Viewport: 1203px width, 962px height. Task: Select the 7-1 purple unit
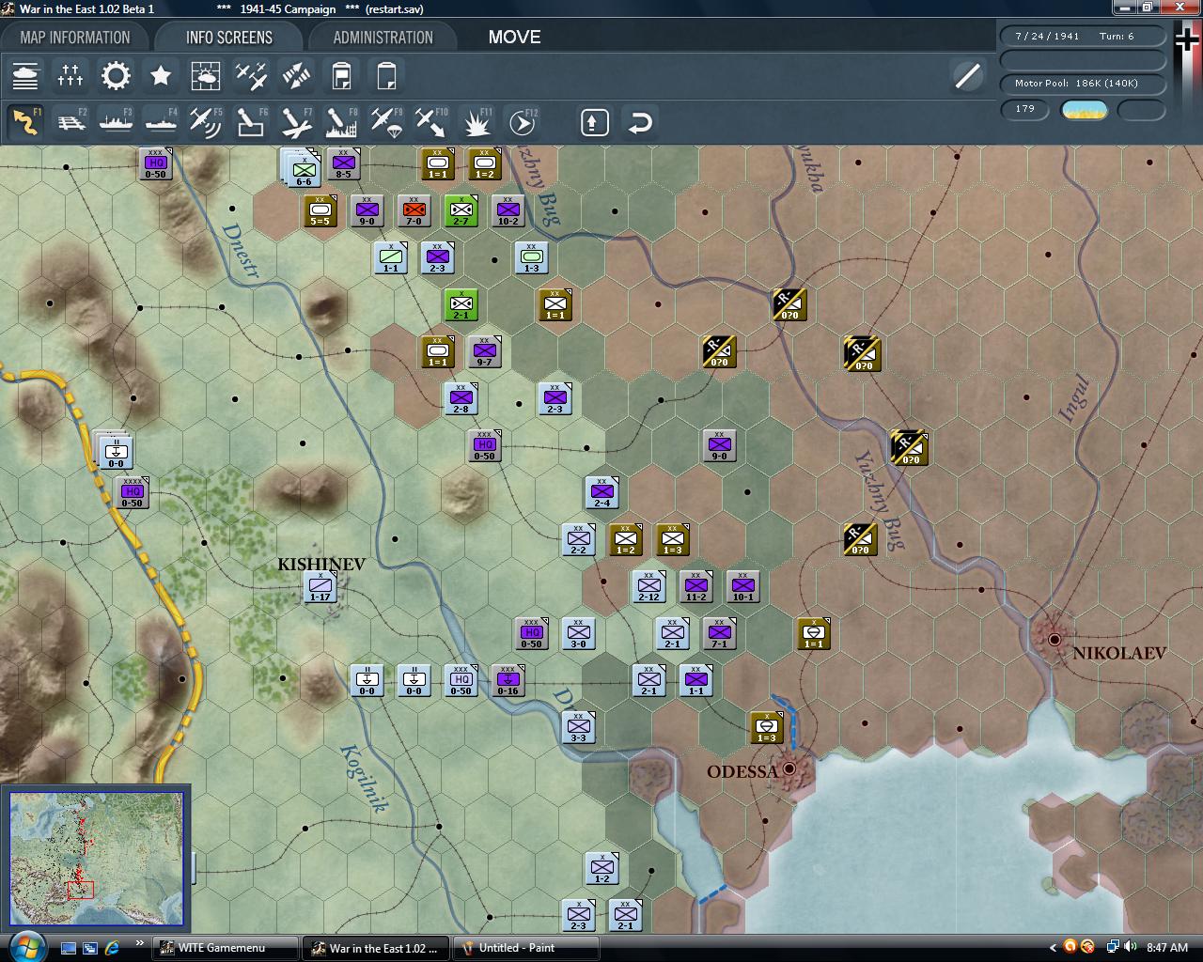point(719,633)
